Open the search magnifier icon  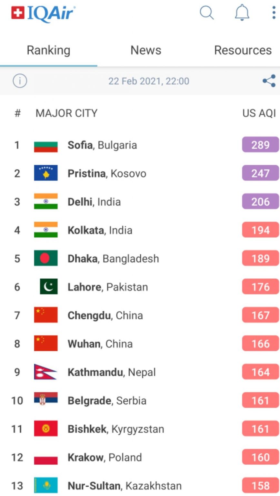[206, 13]
